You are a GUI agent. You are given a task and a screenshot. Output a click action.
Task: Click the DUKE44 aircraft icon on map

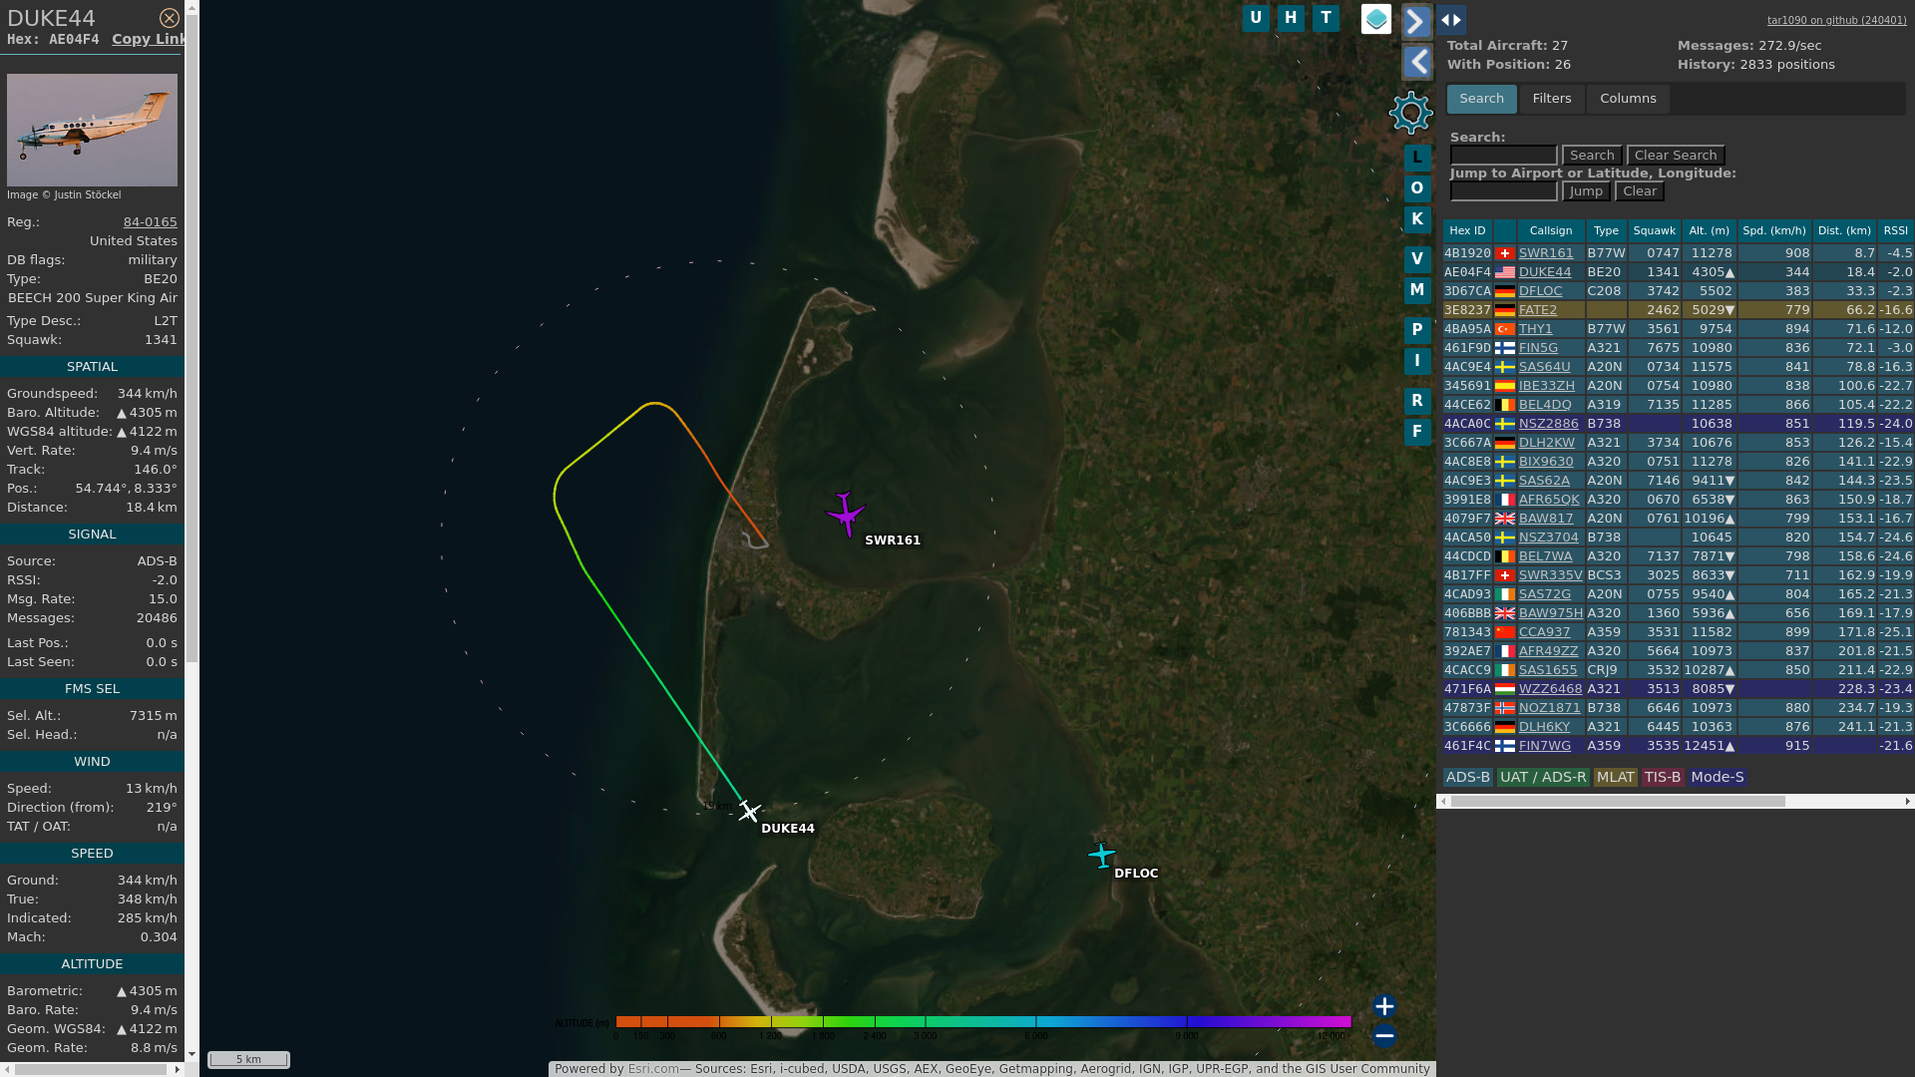pos(749,811)
